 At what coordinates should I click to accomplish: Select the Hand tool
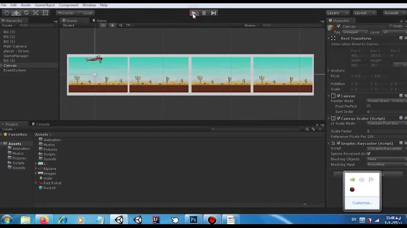pos(6,13)
